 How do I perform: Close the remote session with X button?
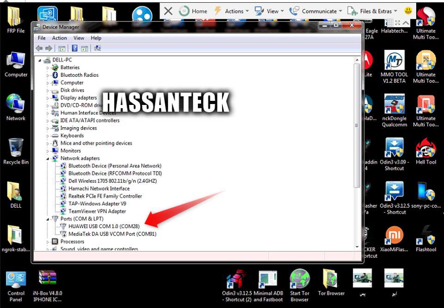click(168, 11)
